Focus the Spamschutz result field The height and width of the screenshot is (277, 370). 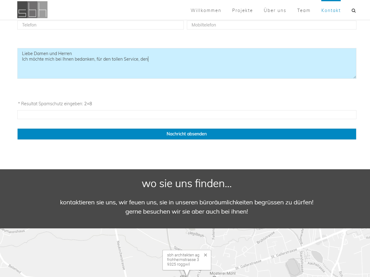click(x=187, y=114)
